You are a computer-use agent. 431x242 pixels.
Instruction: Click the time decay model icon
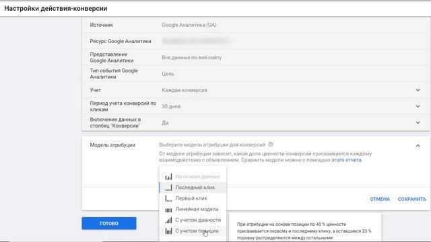click(168, 220)
